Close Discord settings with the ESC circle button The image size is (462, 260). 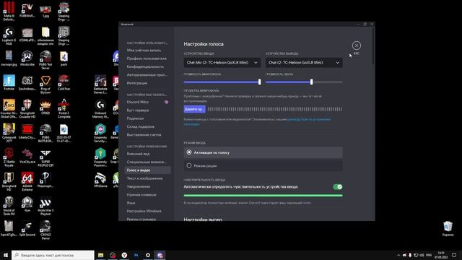(x=356, y=45)
